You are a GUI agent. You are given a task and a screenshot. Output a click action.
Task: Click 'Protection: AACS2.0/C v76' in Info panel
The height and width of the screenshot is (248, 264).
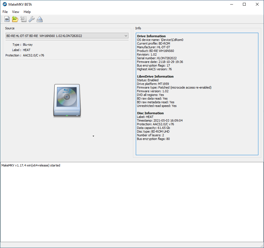[156, 124]
